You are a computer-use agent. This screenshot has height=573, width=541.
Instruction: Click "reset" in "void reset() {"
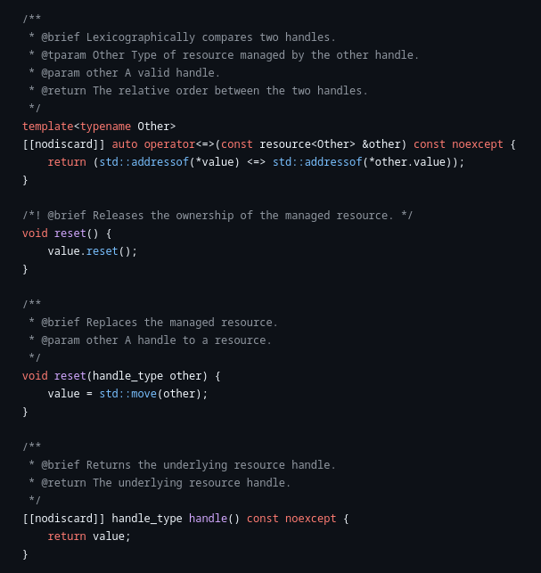(x=70, y=233)
